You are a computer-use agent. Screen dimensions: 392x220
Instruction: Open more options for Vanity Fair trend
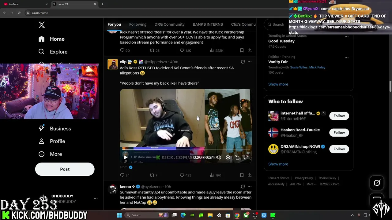coord(346,57)
